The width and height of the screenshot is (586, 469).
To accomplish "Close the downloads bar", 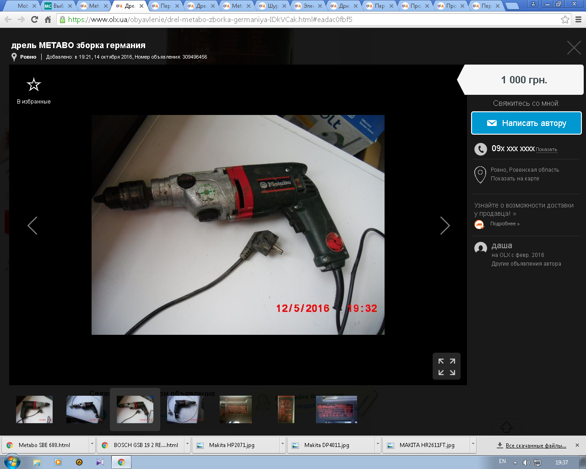I will tap(577, 445).
